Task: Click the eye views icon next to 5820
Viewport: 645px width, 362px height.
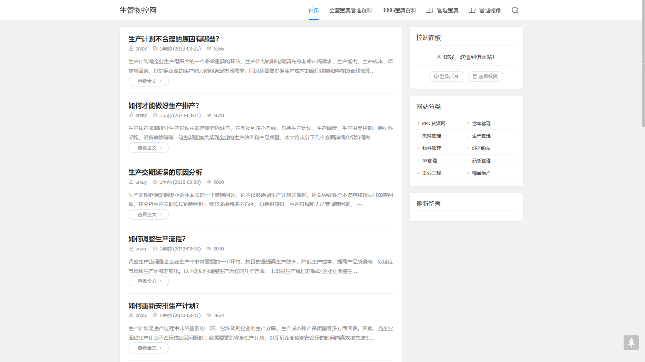Action: pos(209,182)
